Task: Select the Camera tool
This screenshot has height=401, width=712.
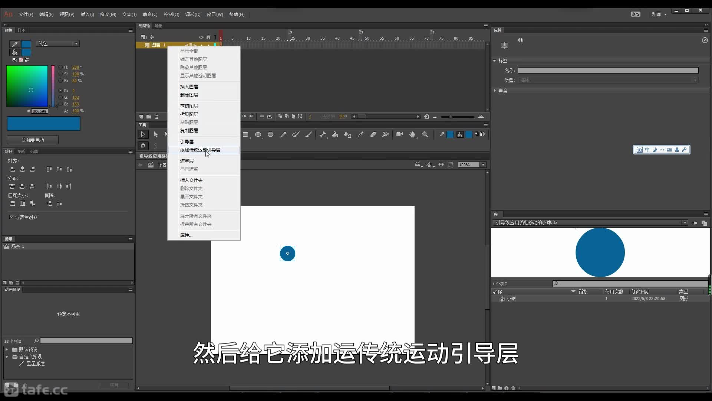Action: click(x=399, y=134)
